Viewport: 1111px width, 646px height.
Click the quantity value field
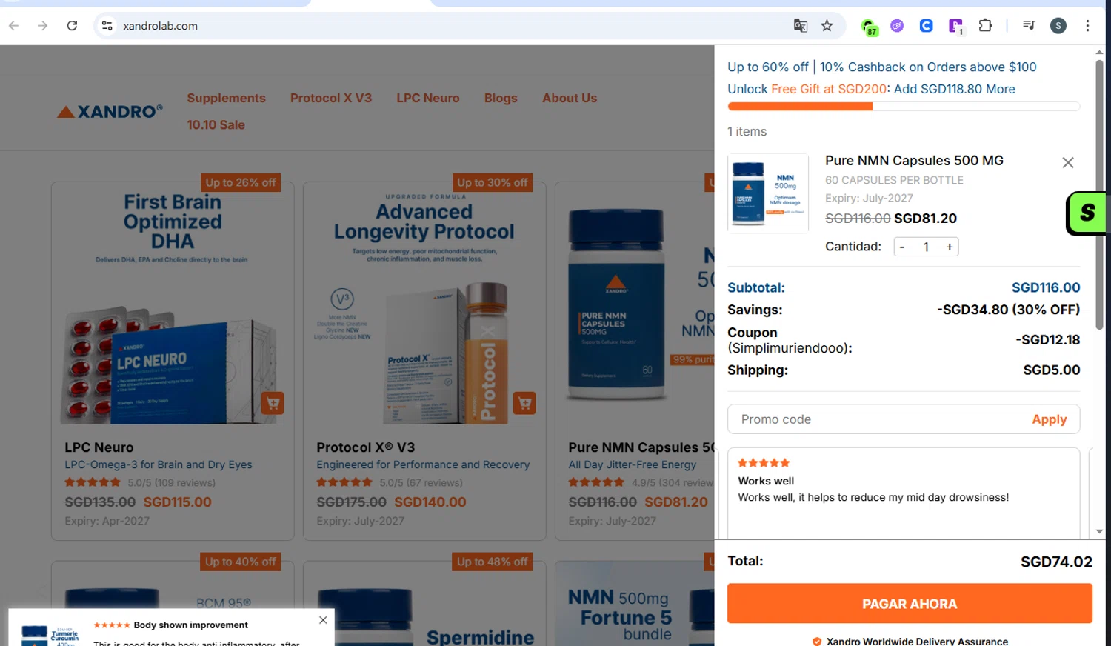point(926,247)
